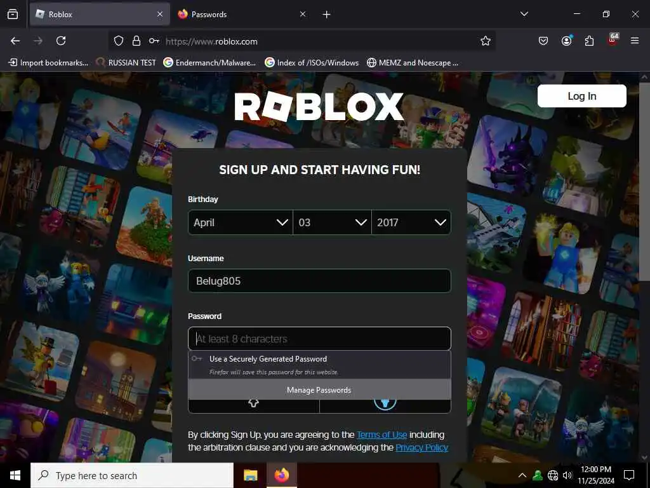
Task: Click the taskbar search box
Action: [132, 475]
